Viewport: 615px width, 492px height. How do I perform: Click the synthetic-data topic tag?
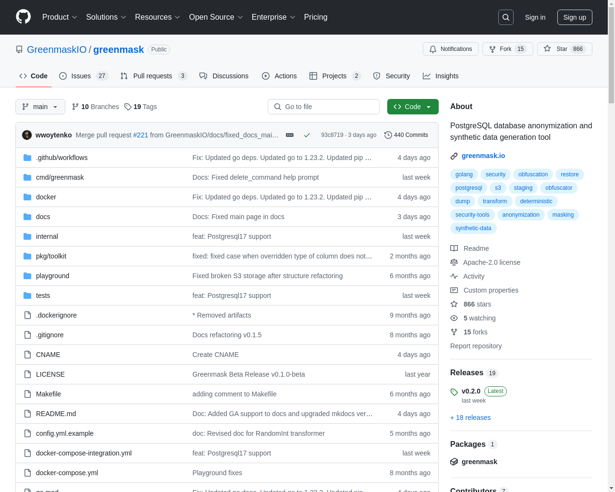[473, 228]
